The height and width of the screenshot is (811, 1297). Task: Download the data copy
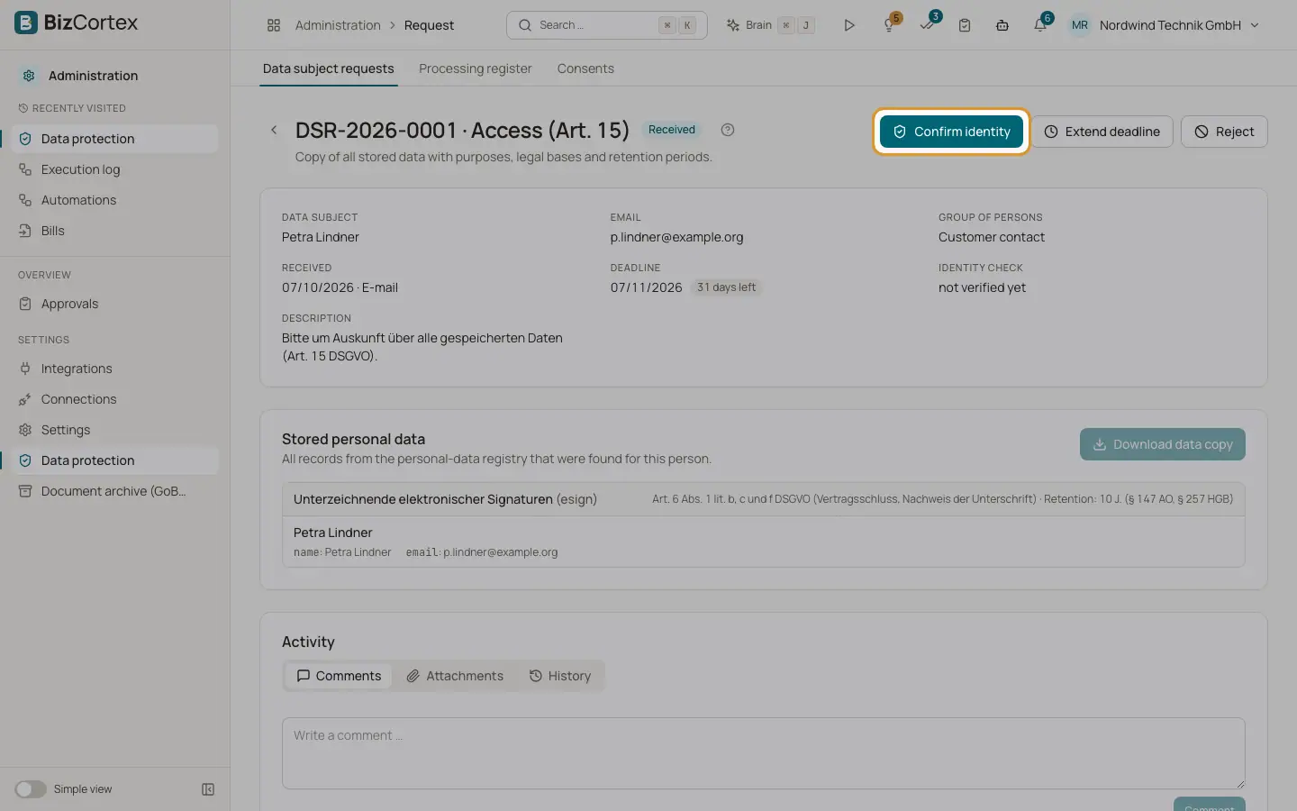click(x=1163, y=444)
